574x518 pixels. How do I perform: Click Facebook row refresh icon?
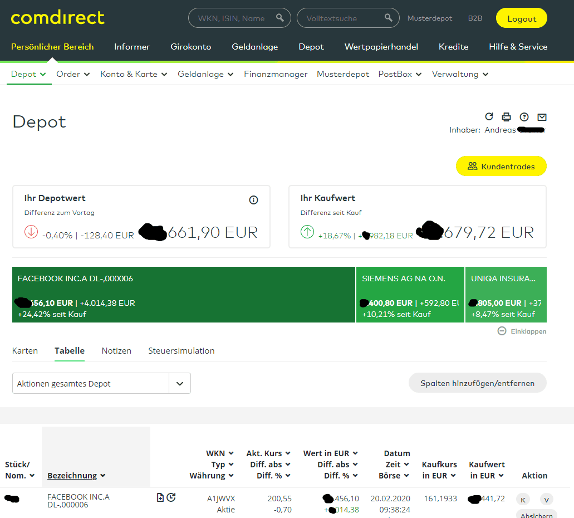click(171, 497)
